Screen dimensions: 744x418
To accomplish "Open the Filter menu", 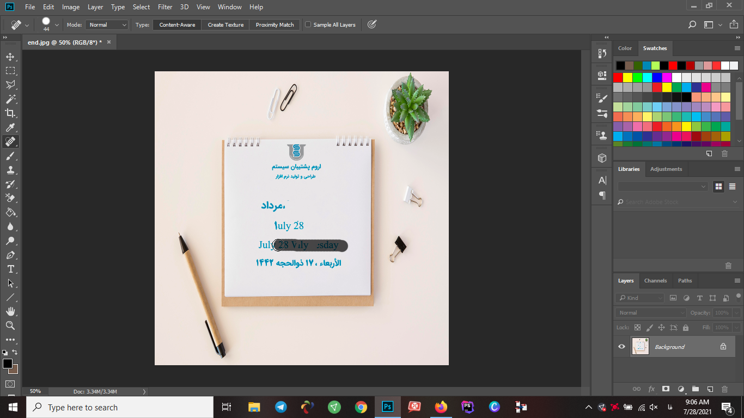I will point(165,7).
